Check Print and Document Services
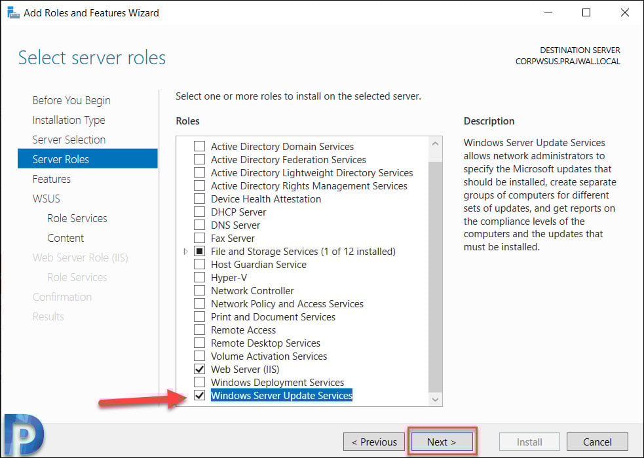The image size is (644, 458). [200, 316]
